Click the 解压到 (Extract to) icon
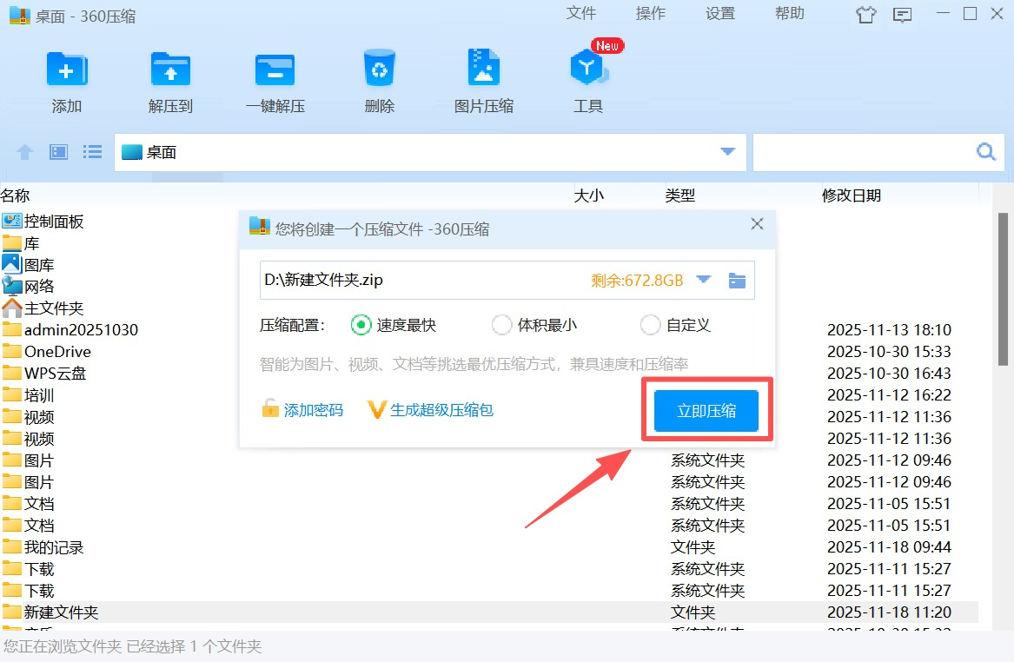This screenshot has height=662, width=1014. click(x=170, y=70)
